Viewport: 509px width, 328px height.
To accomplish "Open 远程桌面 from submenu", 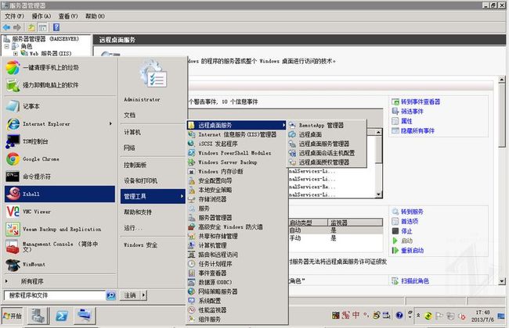I will tap(327, 134).
